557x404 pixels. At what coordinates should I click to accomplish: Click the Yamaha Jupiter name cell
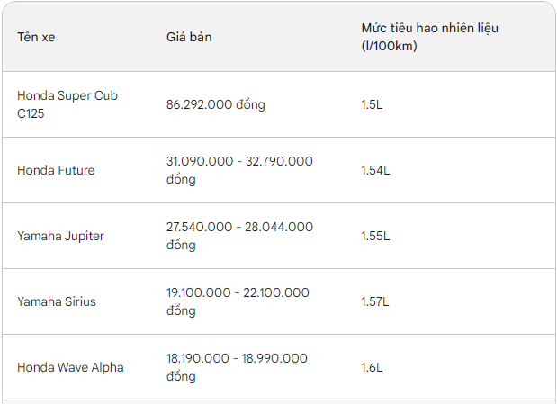pyautogui.click(x=60, y=236)
